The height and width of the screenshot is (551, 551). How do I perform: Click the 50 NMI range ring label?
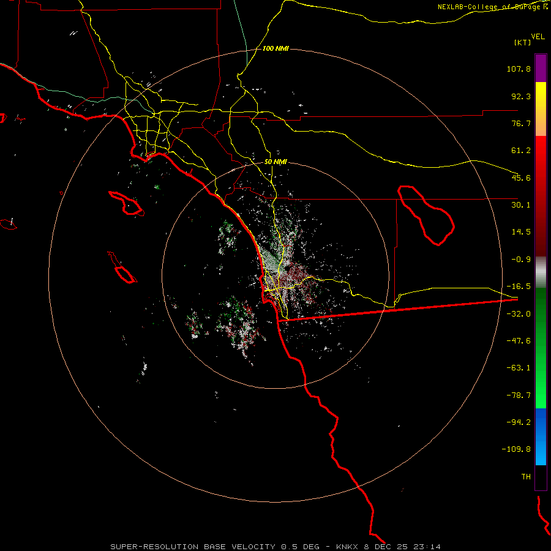275,162
